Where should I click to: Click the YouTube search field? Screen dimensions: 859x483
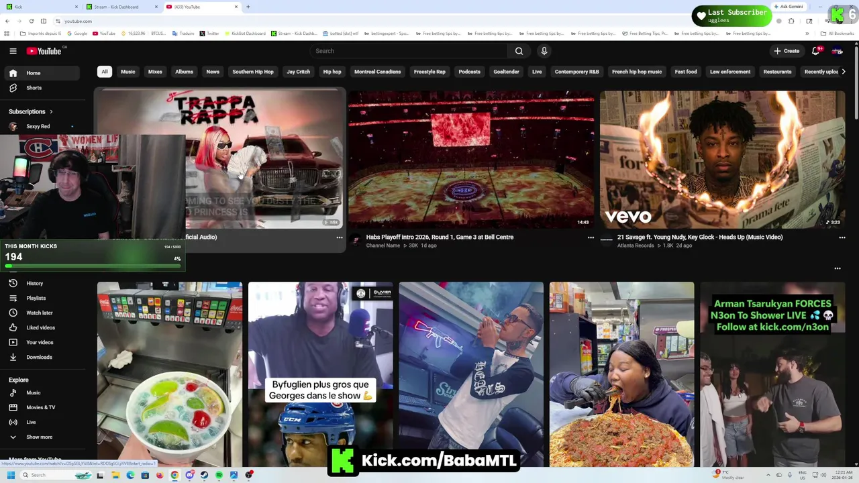pos(408,51)
